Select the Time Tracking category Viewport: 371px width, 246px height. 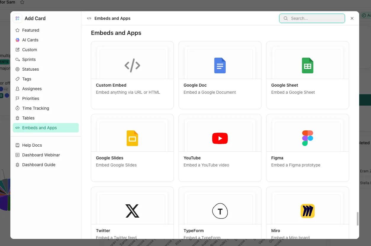tap(46, 108)
